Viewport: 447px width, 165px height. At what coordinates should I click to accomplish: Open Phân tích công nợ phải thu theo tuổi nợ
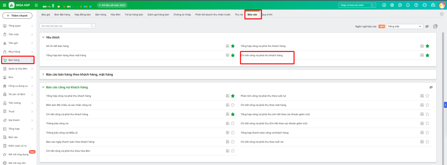(263, 96)
